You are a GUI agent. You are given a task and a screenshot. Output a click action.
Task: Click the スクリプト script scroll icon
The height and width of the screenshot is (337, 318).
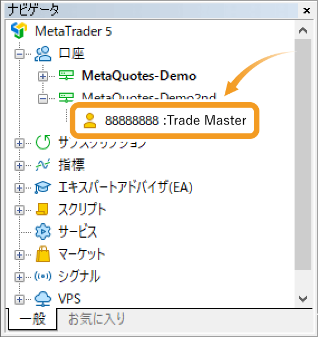coord(42,209)
